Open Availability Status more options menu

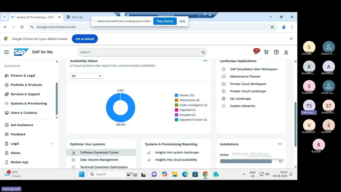coord(205,61)
